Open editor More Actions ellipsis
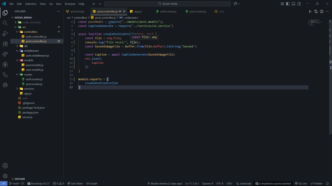332x186 pixels. click(327, 12)
